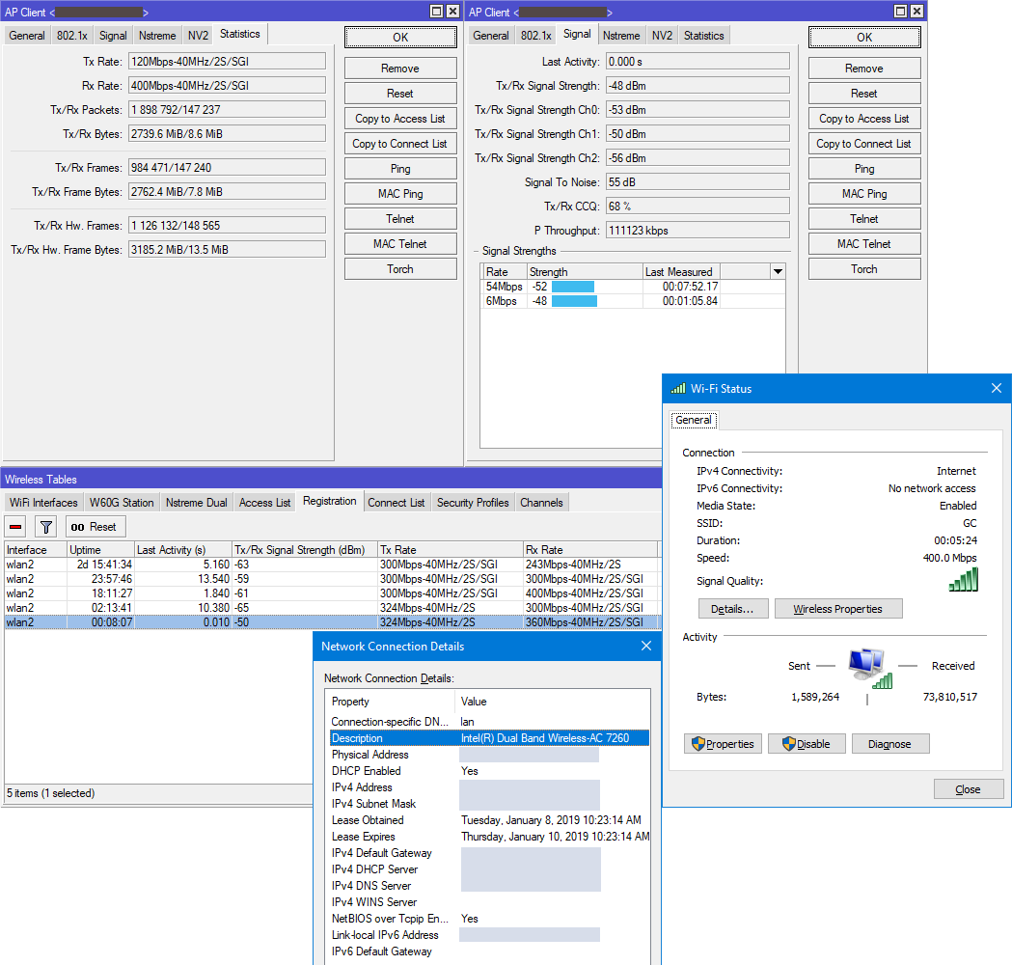
Task: Open the Signal Strengths column dropdown arrow
Action: point(778,272)
